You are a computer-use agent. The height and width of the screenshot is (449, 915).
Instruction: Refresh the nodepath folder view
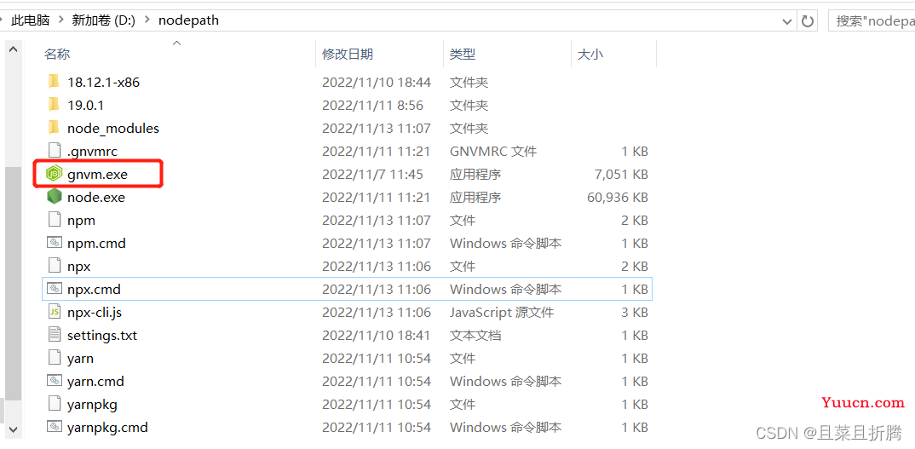(808, 21)
